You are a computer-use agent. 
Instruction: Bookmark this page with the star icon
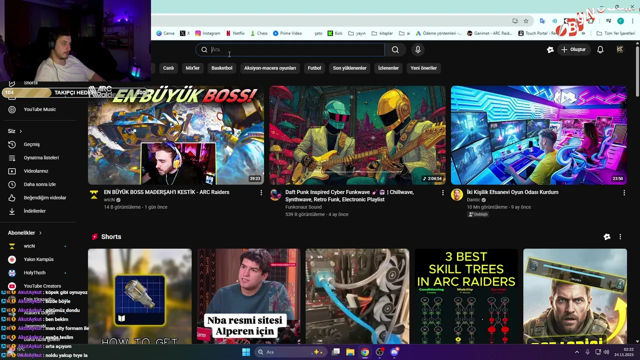pos(526,21)
